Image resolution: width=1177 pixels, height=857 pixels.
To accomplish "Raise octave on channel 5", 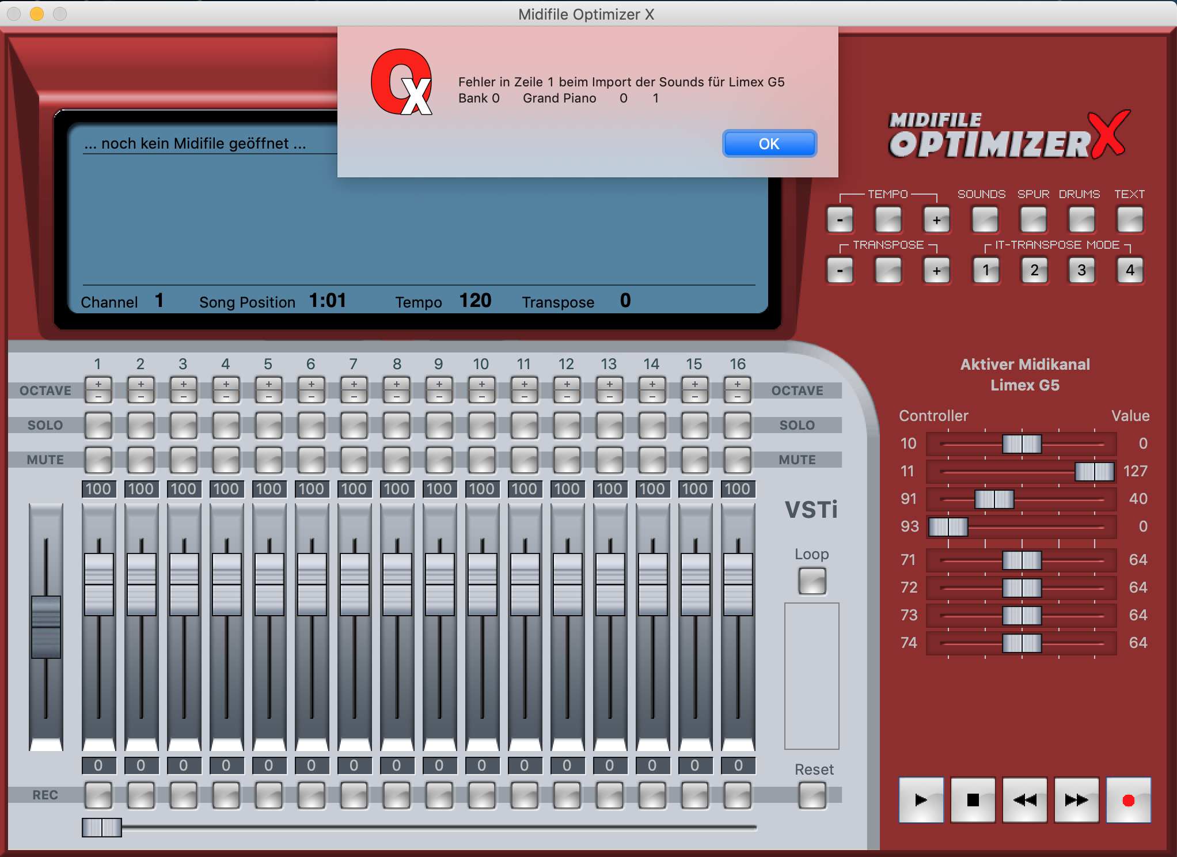I will tap(268, 384).
